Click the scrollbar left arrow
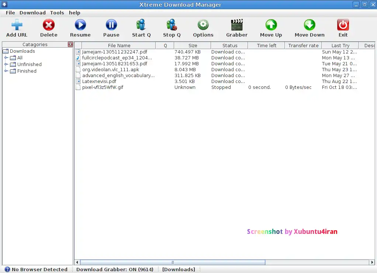This screenshot has width=377, height=273. tap(77, 262)
